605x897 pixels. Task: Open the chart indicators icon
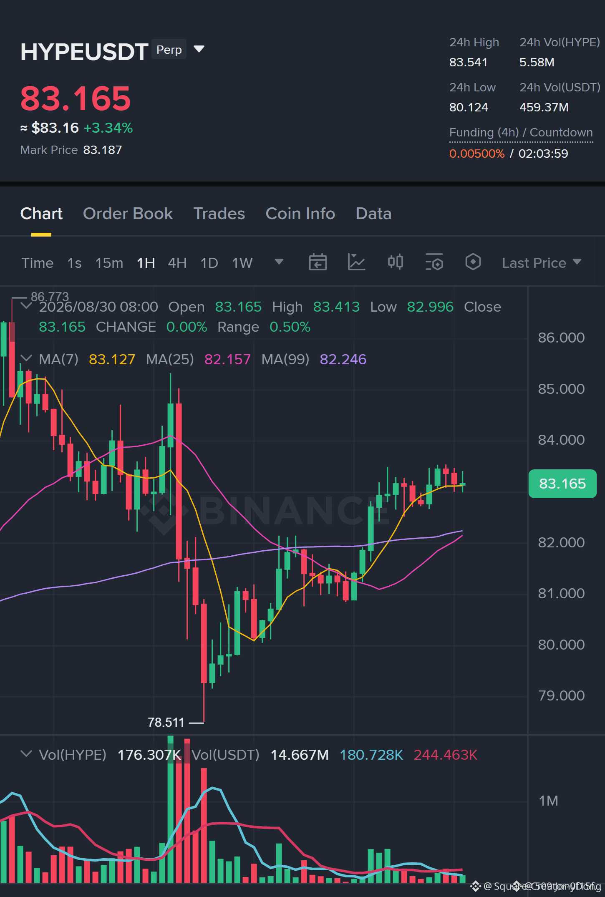pyautogui.click(x=357, y=262)
